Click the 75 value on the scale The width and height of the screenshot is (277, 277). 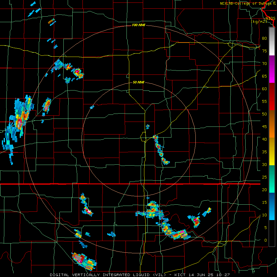(x=264, y=51)
